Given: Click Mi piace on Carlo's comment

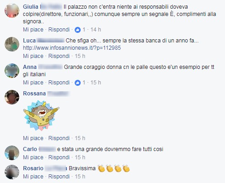Looking at the screenshot, I should (x=33, y=157).
